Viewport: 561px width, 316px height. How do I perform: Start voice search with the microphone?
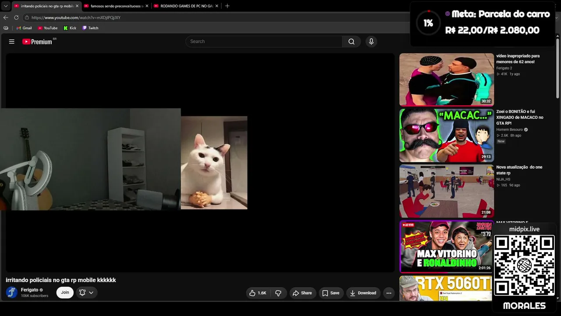371,42
